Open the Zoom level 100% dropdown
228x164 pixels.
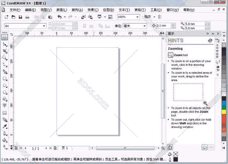pyautogui.click(x=137, y=17)
